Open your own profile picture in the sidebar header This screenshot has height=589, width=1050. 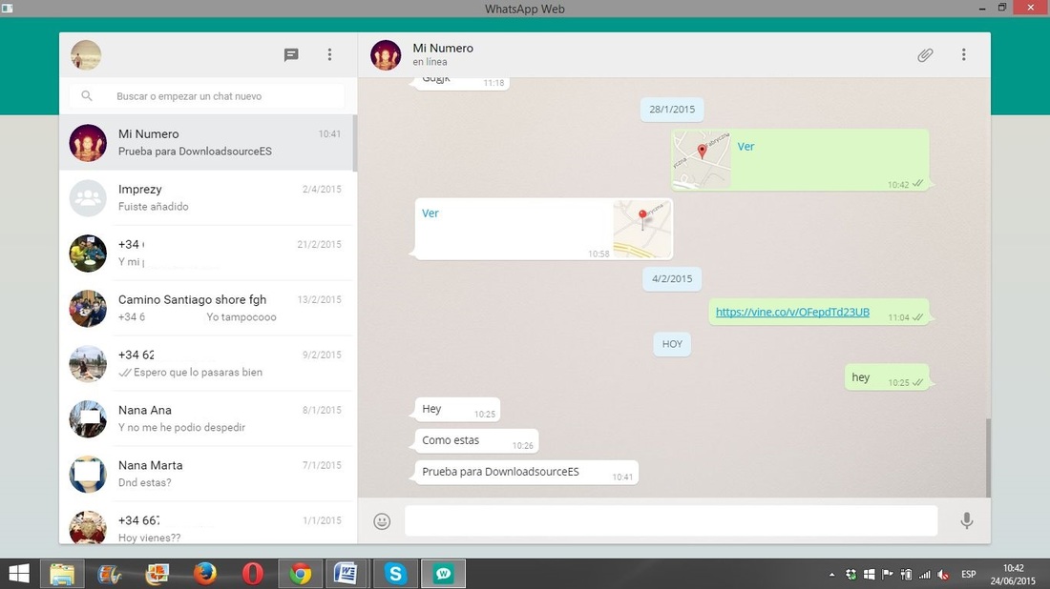(86, 55)
